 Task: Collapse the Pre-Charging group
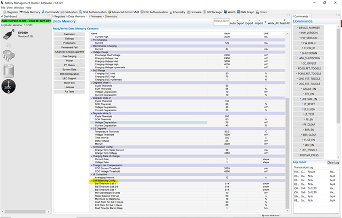pos(91,40)
